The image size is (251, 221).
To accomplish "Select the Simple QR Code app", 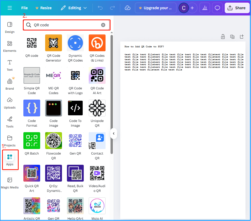I will tap(32, 81).
